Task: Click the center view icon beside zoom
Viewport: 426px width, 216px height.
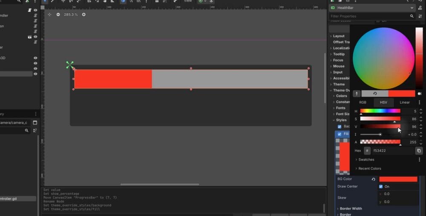Action: coord(49,14)
